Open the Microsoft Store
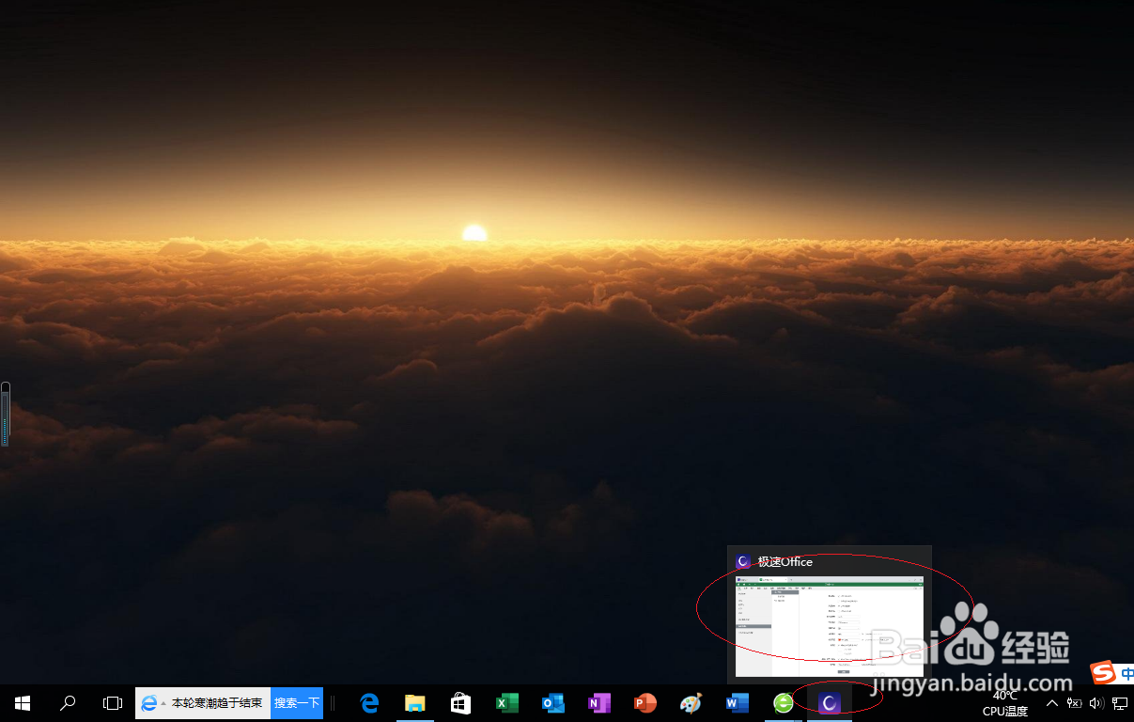Screen dimensions: 1134x722 [460, 703]
